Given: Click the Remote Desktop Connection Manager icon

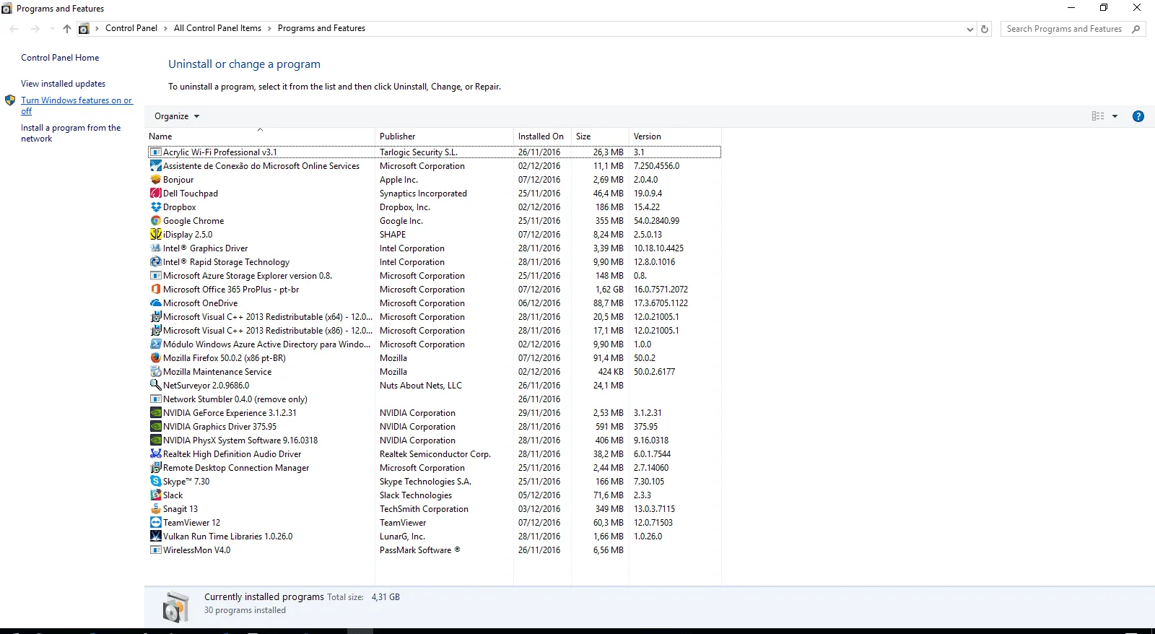Looking at the screenshot, I should tap(155, 468).
